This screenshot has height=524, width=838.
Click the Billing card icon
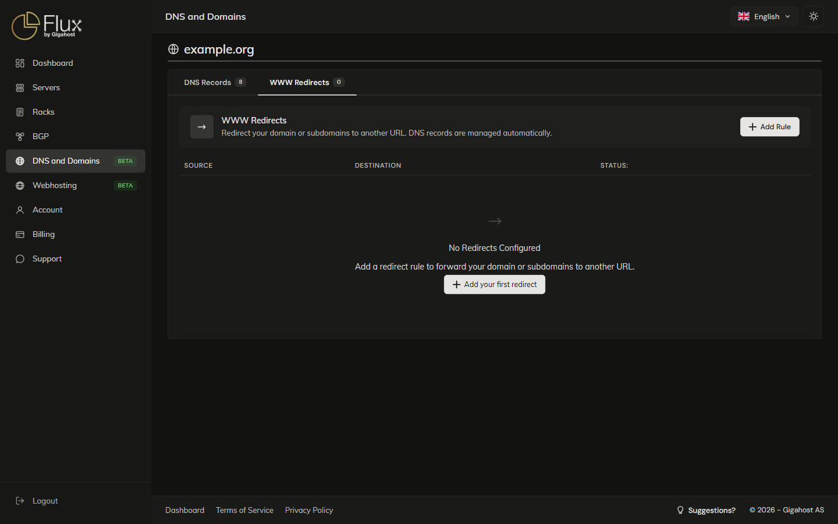20,234
